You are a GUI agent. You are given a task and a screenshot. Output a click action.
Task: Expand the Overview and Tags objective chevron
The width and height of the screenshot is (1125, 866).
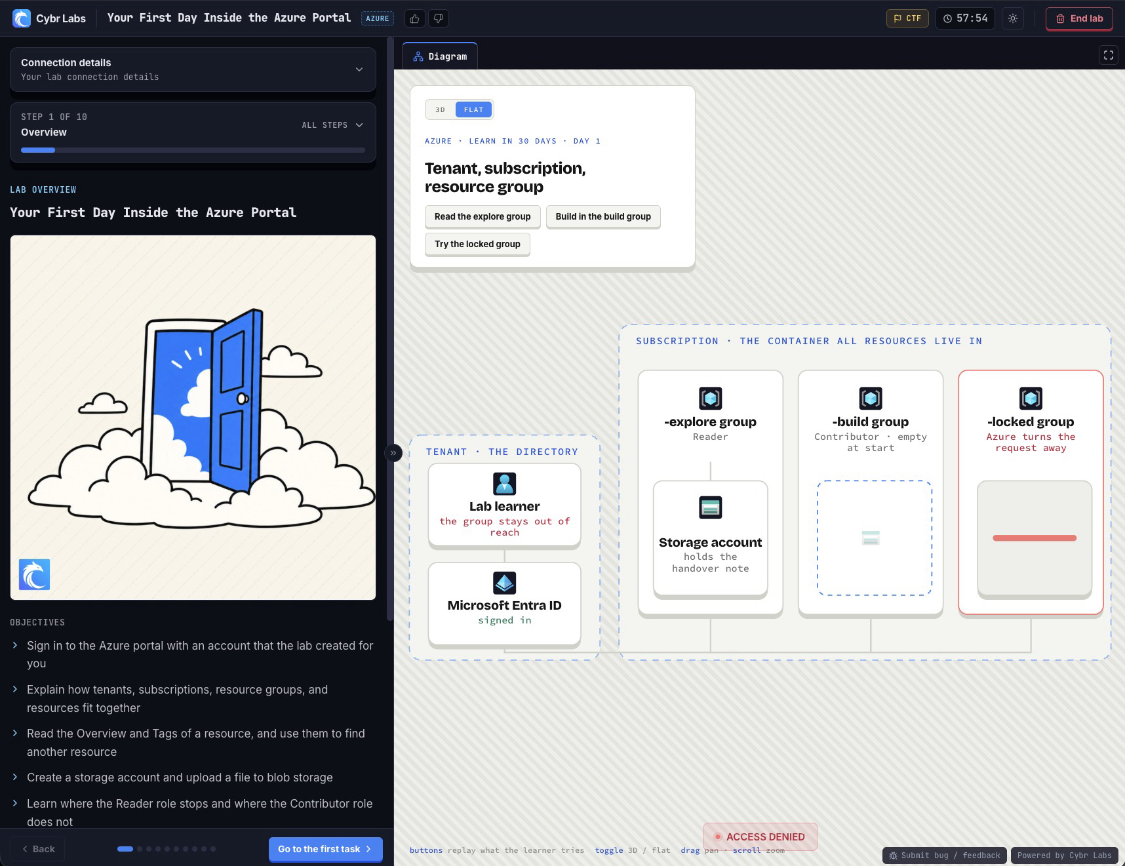[x=15, y=734]
